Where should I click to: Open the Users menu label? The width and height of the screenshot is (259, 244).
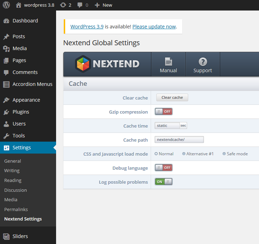19,124
